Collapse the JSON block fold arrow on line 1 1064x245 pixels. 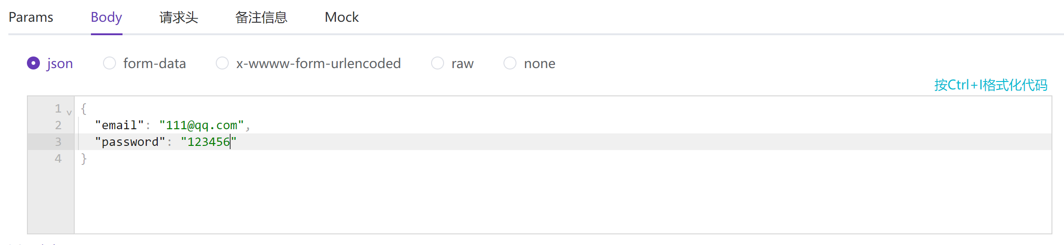pyautogui.click(x=69, y=113)
